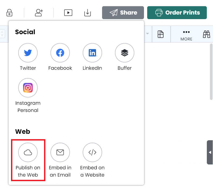This screenshot has height=193, width=213.
Task: Choose the Buffer sharing option
Action: tap(125, 53)
